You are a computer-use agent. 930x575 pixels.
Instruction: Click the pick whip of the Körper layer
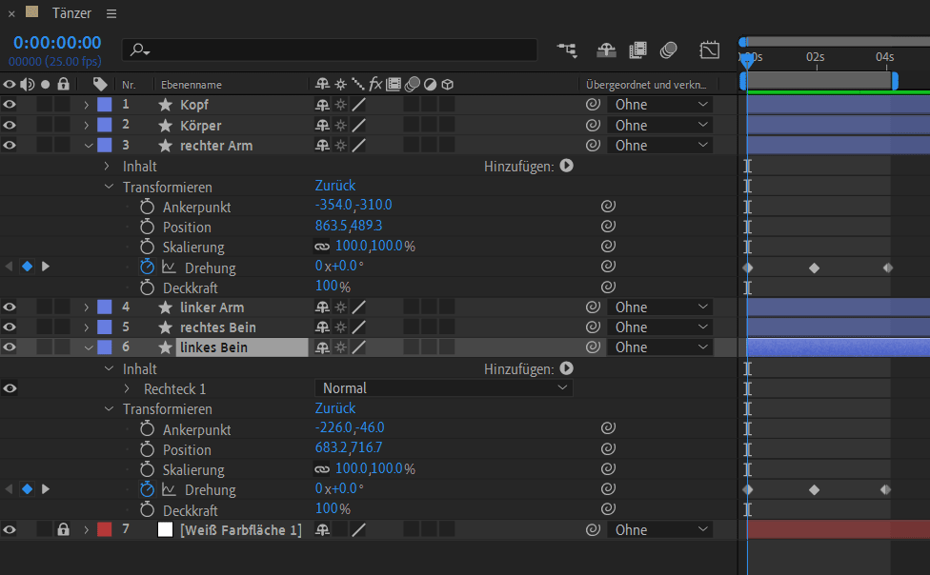coord(593,125)
